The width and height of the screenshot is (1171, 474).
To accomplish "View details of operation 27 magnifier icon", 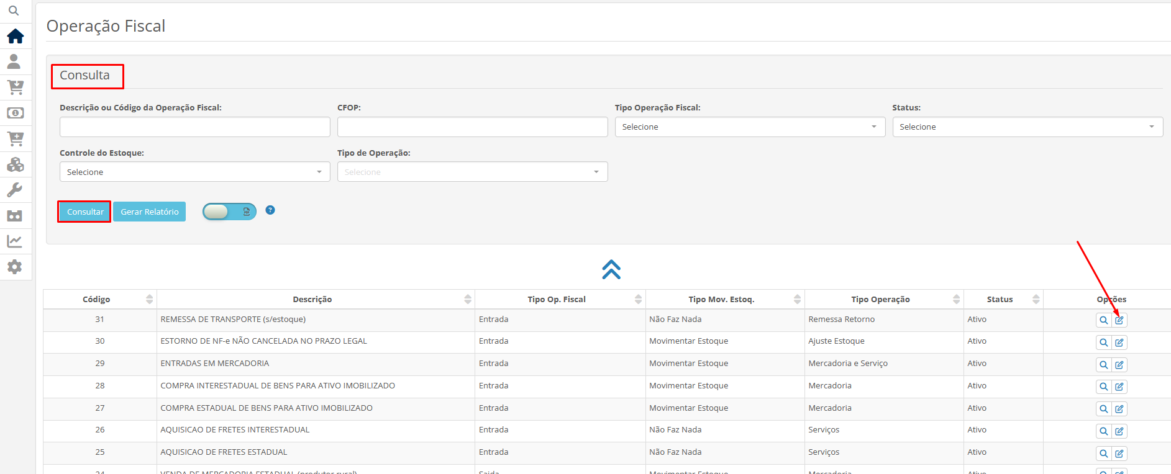I will click(x=1103, y=409).
